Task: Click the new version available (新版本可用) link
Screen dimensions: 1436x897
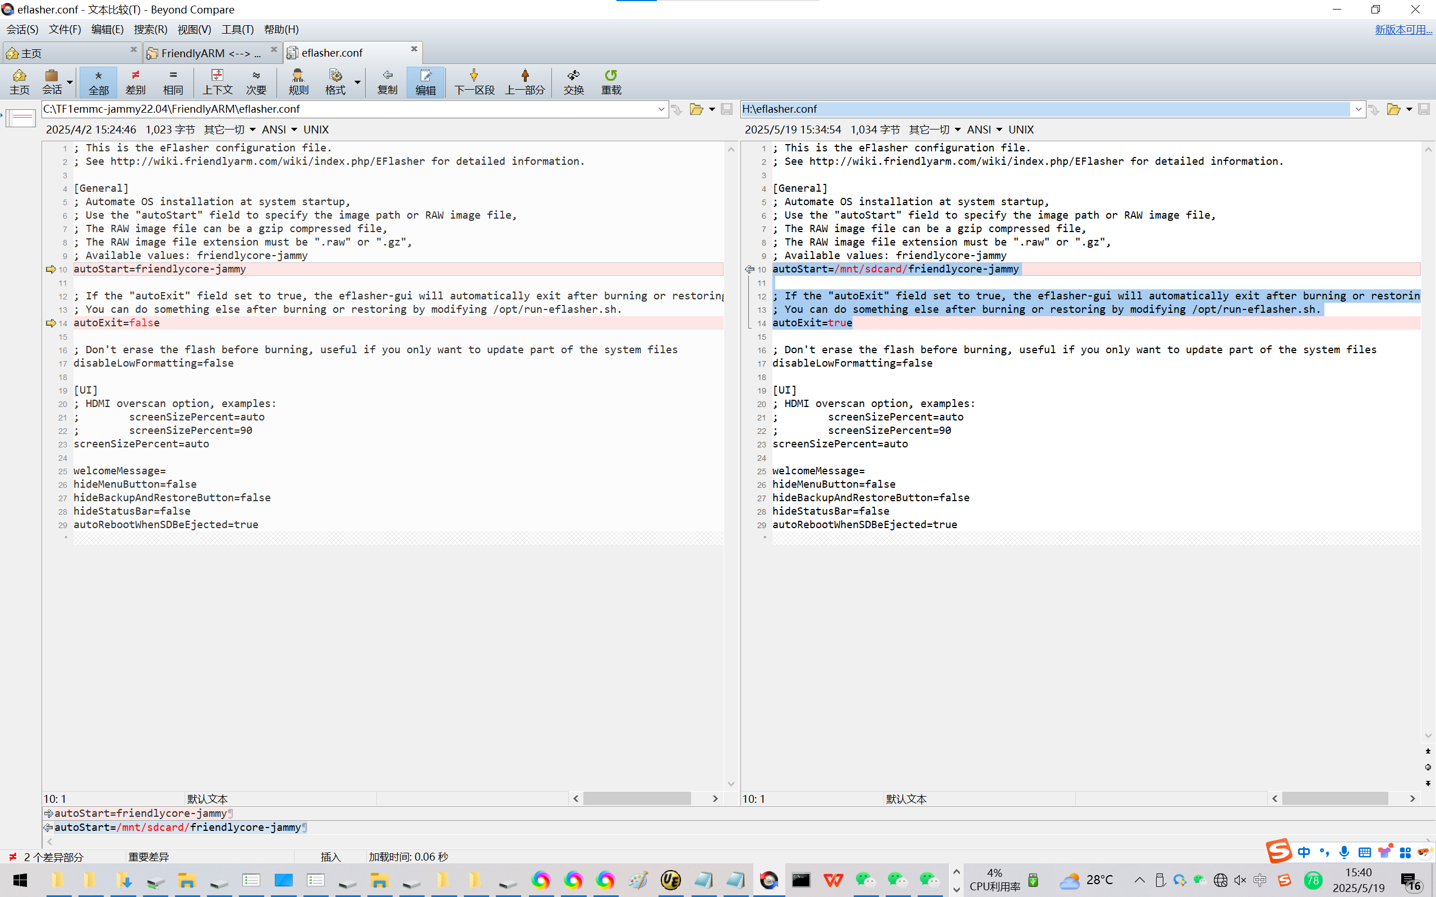Action: pos(1403,29)
